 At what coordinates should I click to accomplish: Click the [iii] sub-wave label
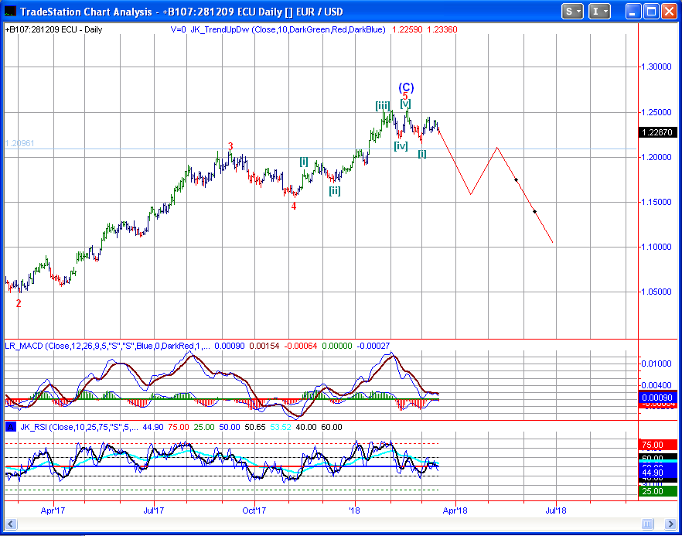click(383, 105)
